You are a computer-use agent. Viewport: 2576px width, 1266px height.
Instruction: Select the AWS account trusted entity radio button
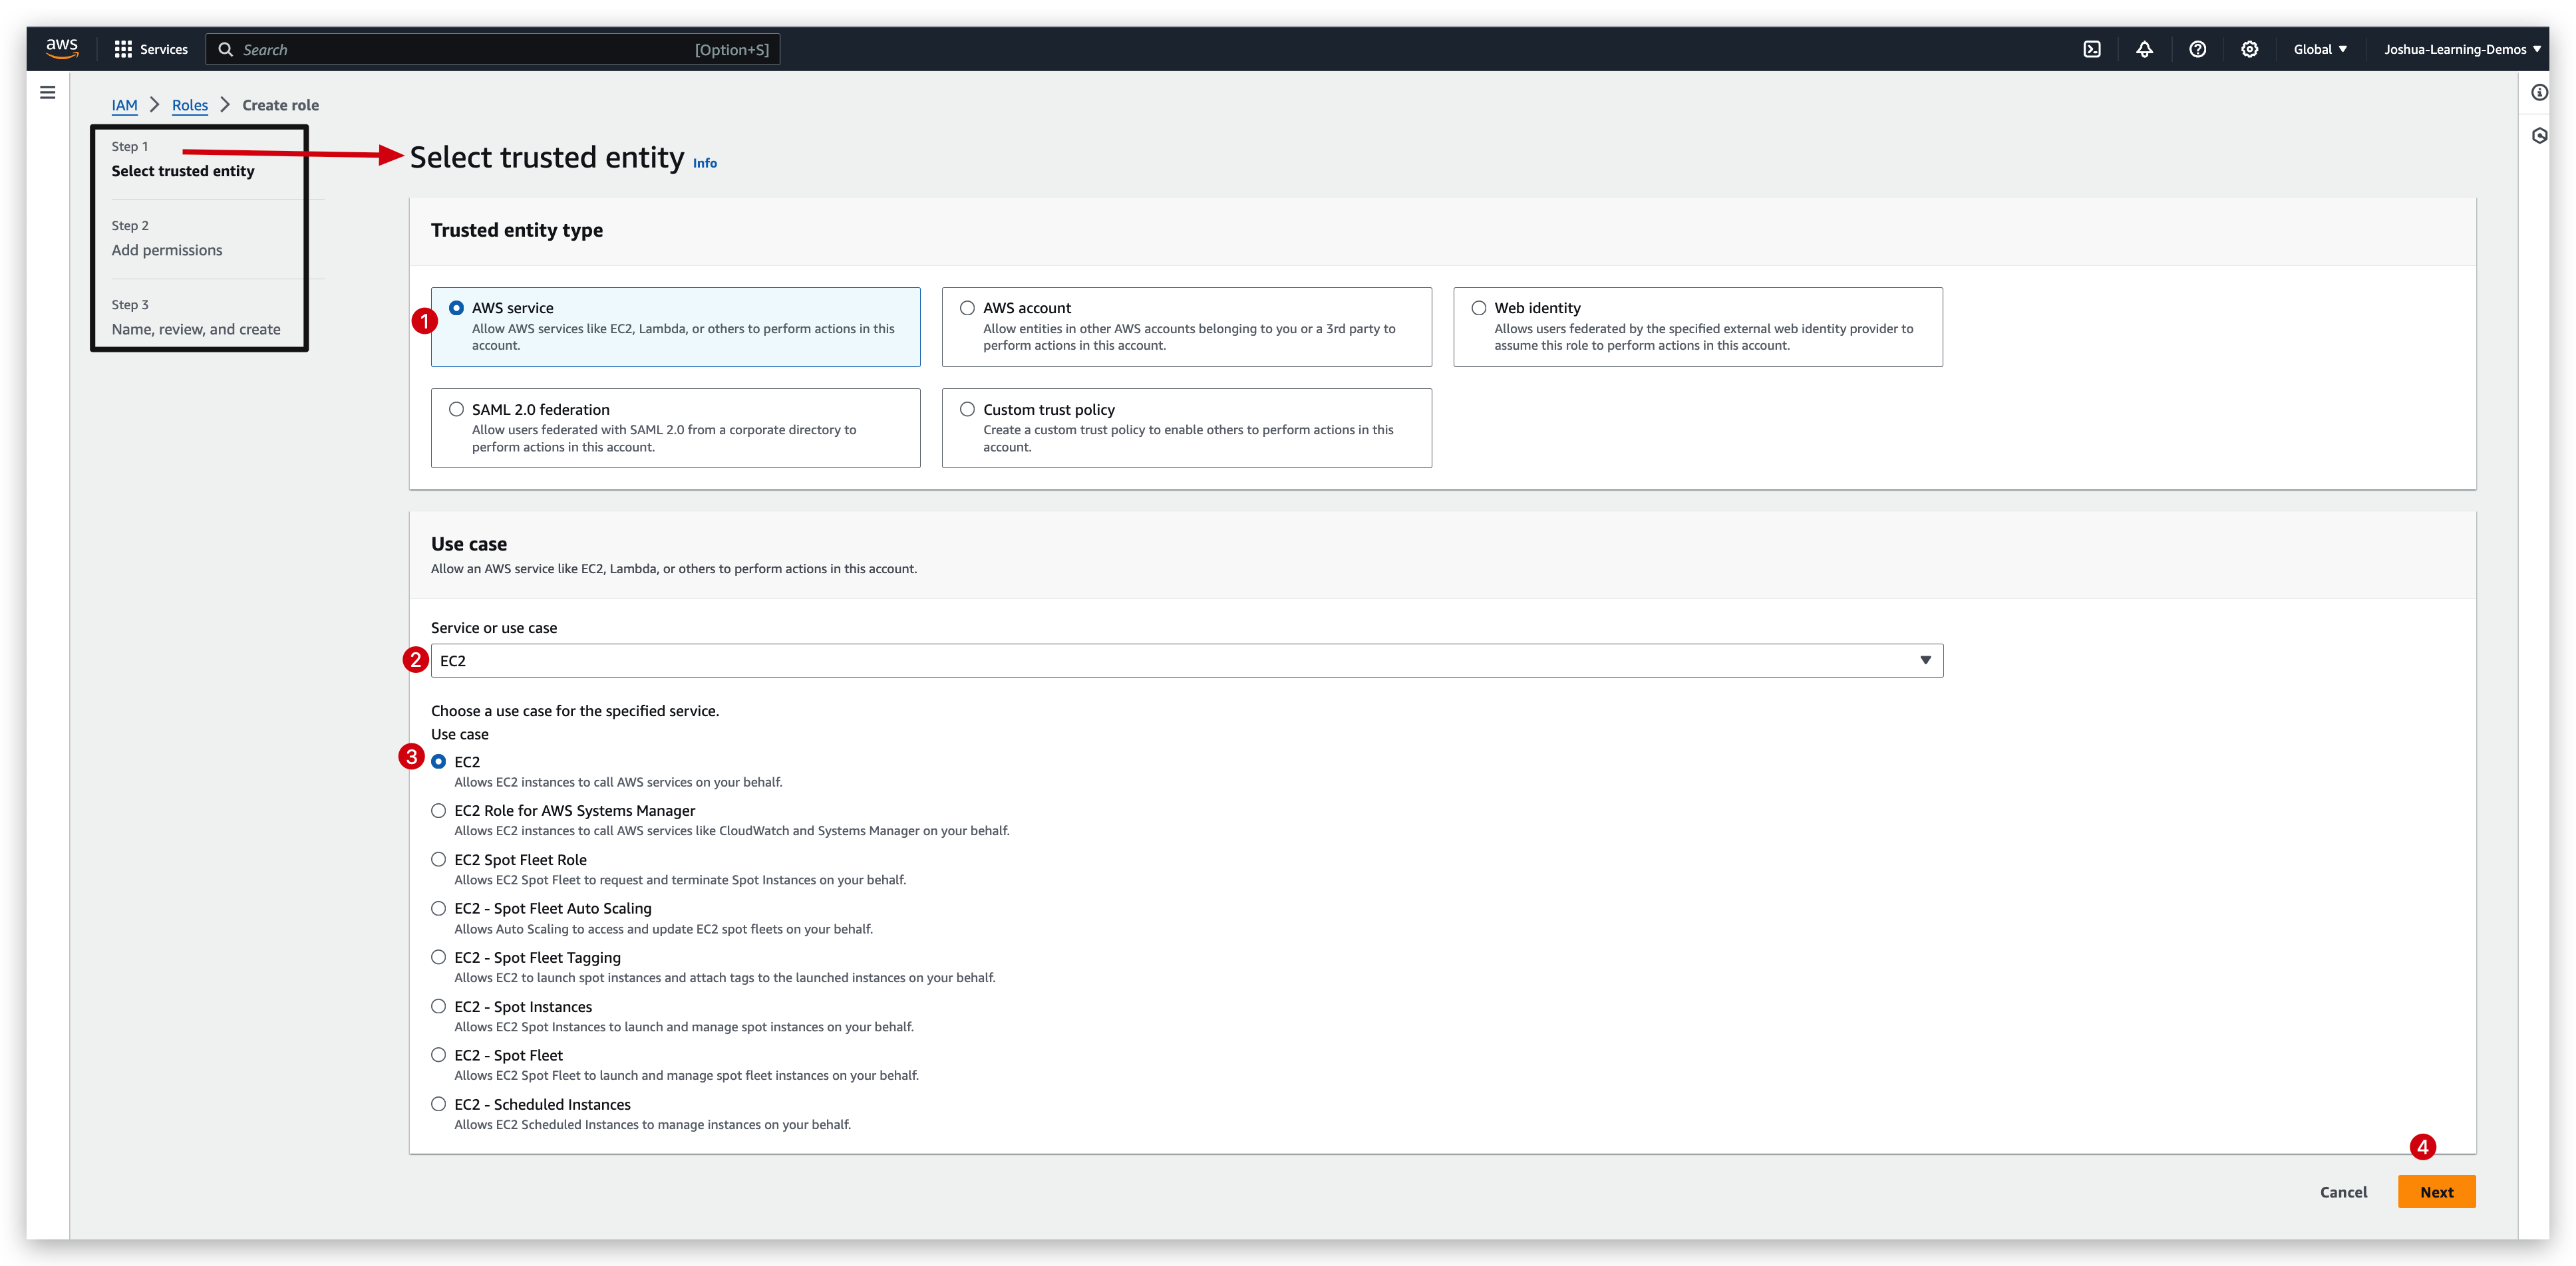(967, 308)
